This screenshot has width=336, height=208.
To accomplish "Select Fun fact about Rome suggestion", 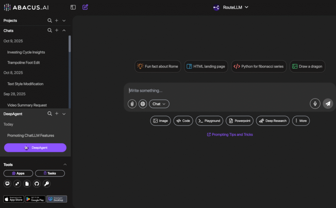I will pyautogui.click(x=158, y=66).
